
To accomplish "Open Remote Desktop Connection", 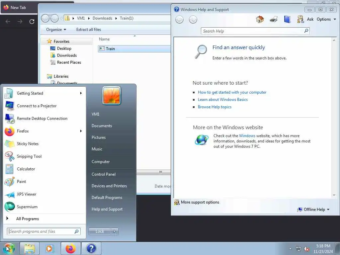I will point(44,119).
